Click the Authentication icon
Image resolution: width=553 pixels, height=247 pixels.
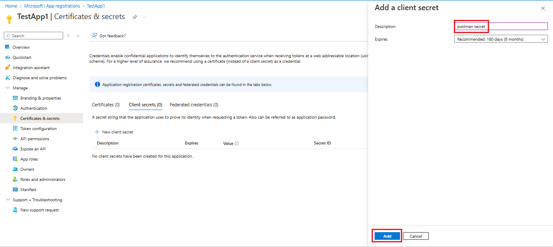point(15,108)
